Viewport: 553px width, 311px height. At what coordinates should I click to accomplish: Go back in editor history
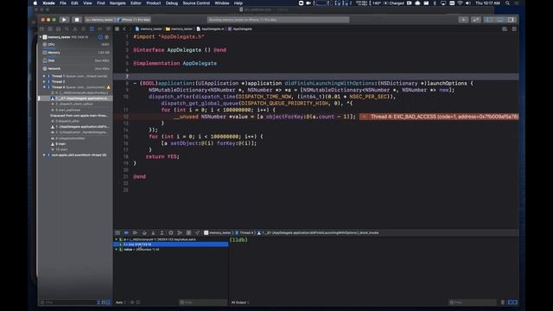click(124, 29)
